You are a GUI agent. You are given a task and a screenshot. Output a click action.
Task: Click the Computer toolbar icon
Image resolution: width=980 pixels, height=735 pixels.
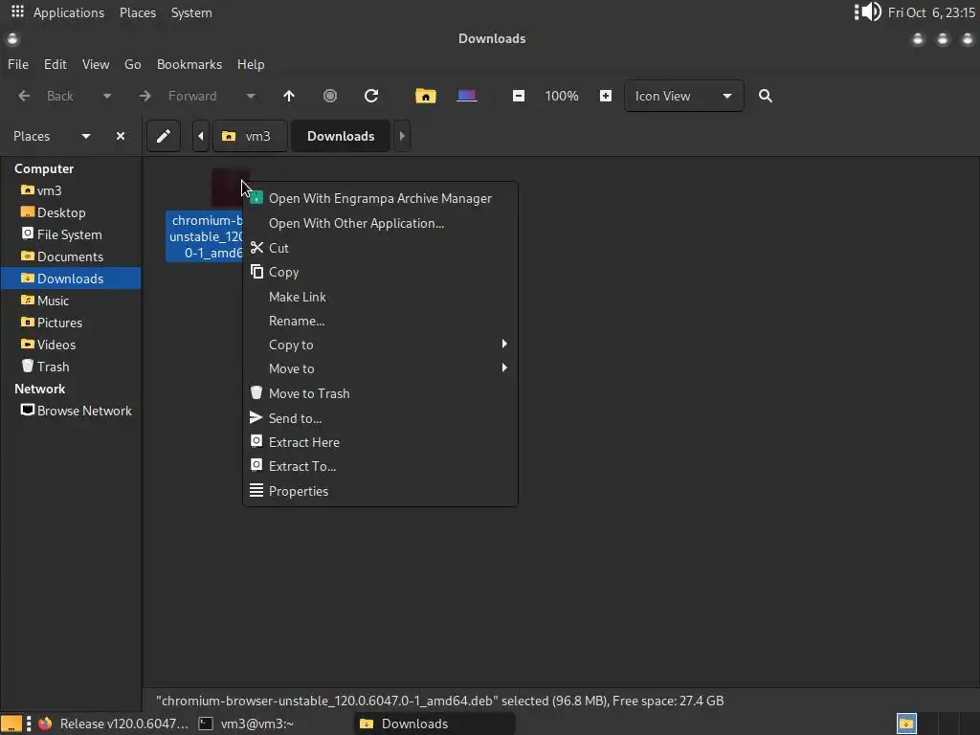pos(467,96)
